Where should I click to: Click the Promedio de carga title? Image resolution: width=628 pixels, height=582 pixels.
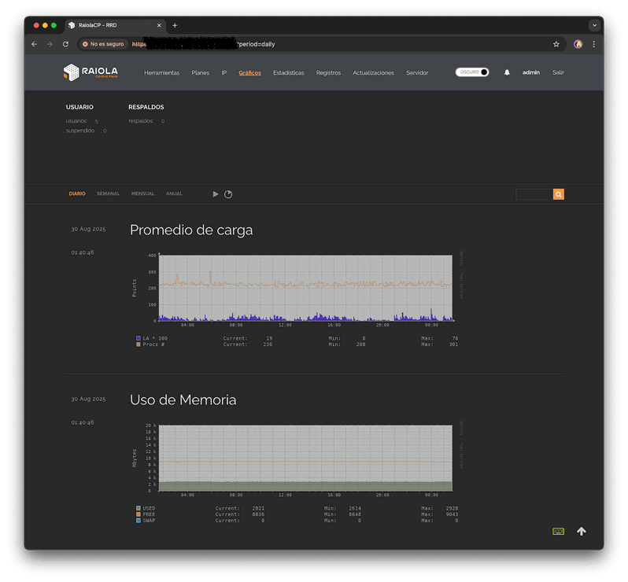[x=191, y=230]
